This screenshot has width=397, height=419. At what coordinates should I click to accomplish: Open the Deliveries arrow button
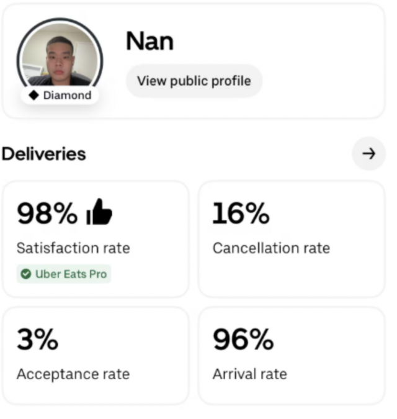click(369, 154)
